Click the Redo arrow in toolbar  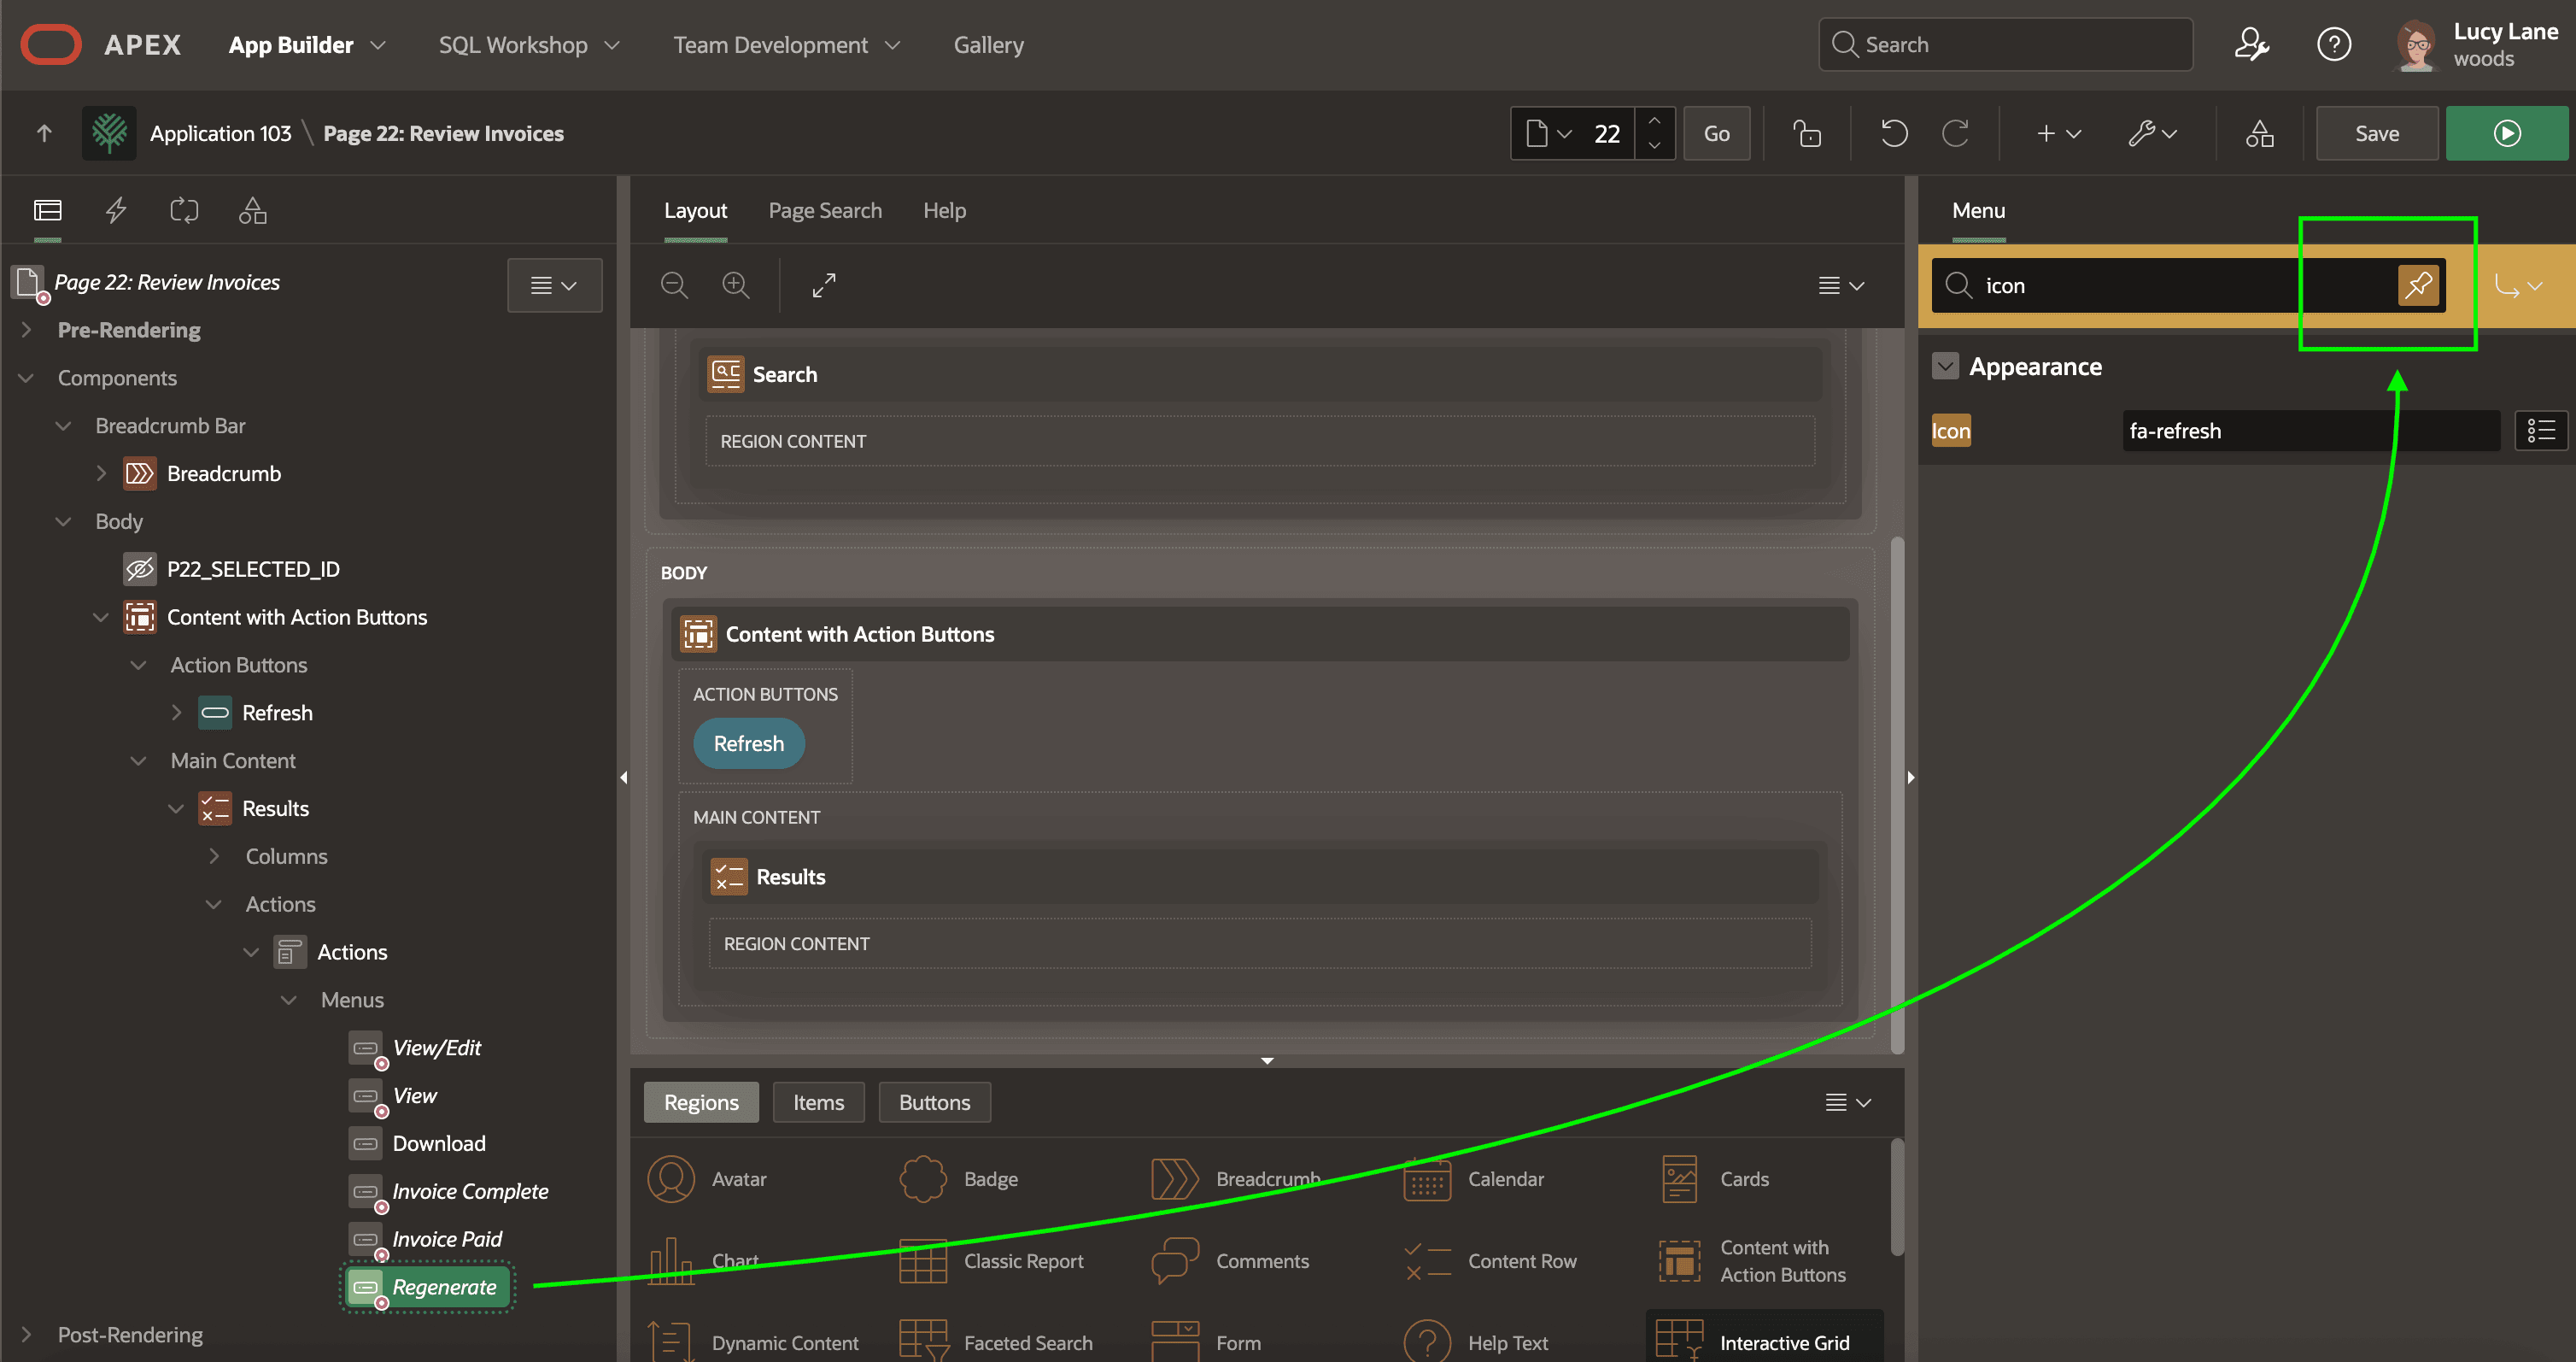[1955, 133]
